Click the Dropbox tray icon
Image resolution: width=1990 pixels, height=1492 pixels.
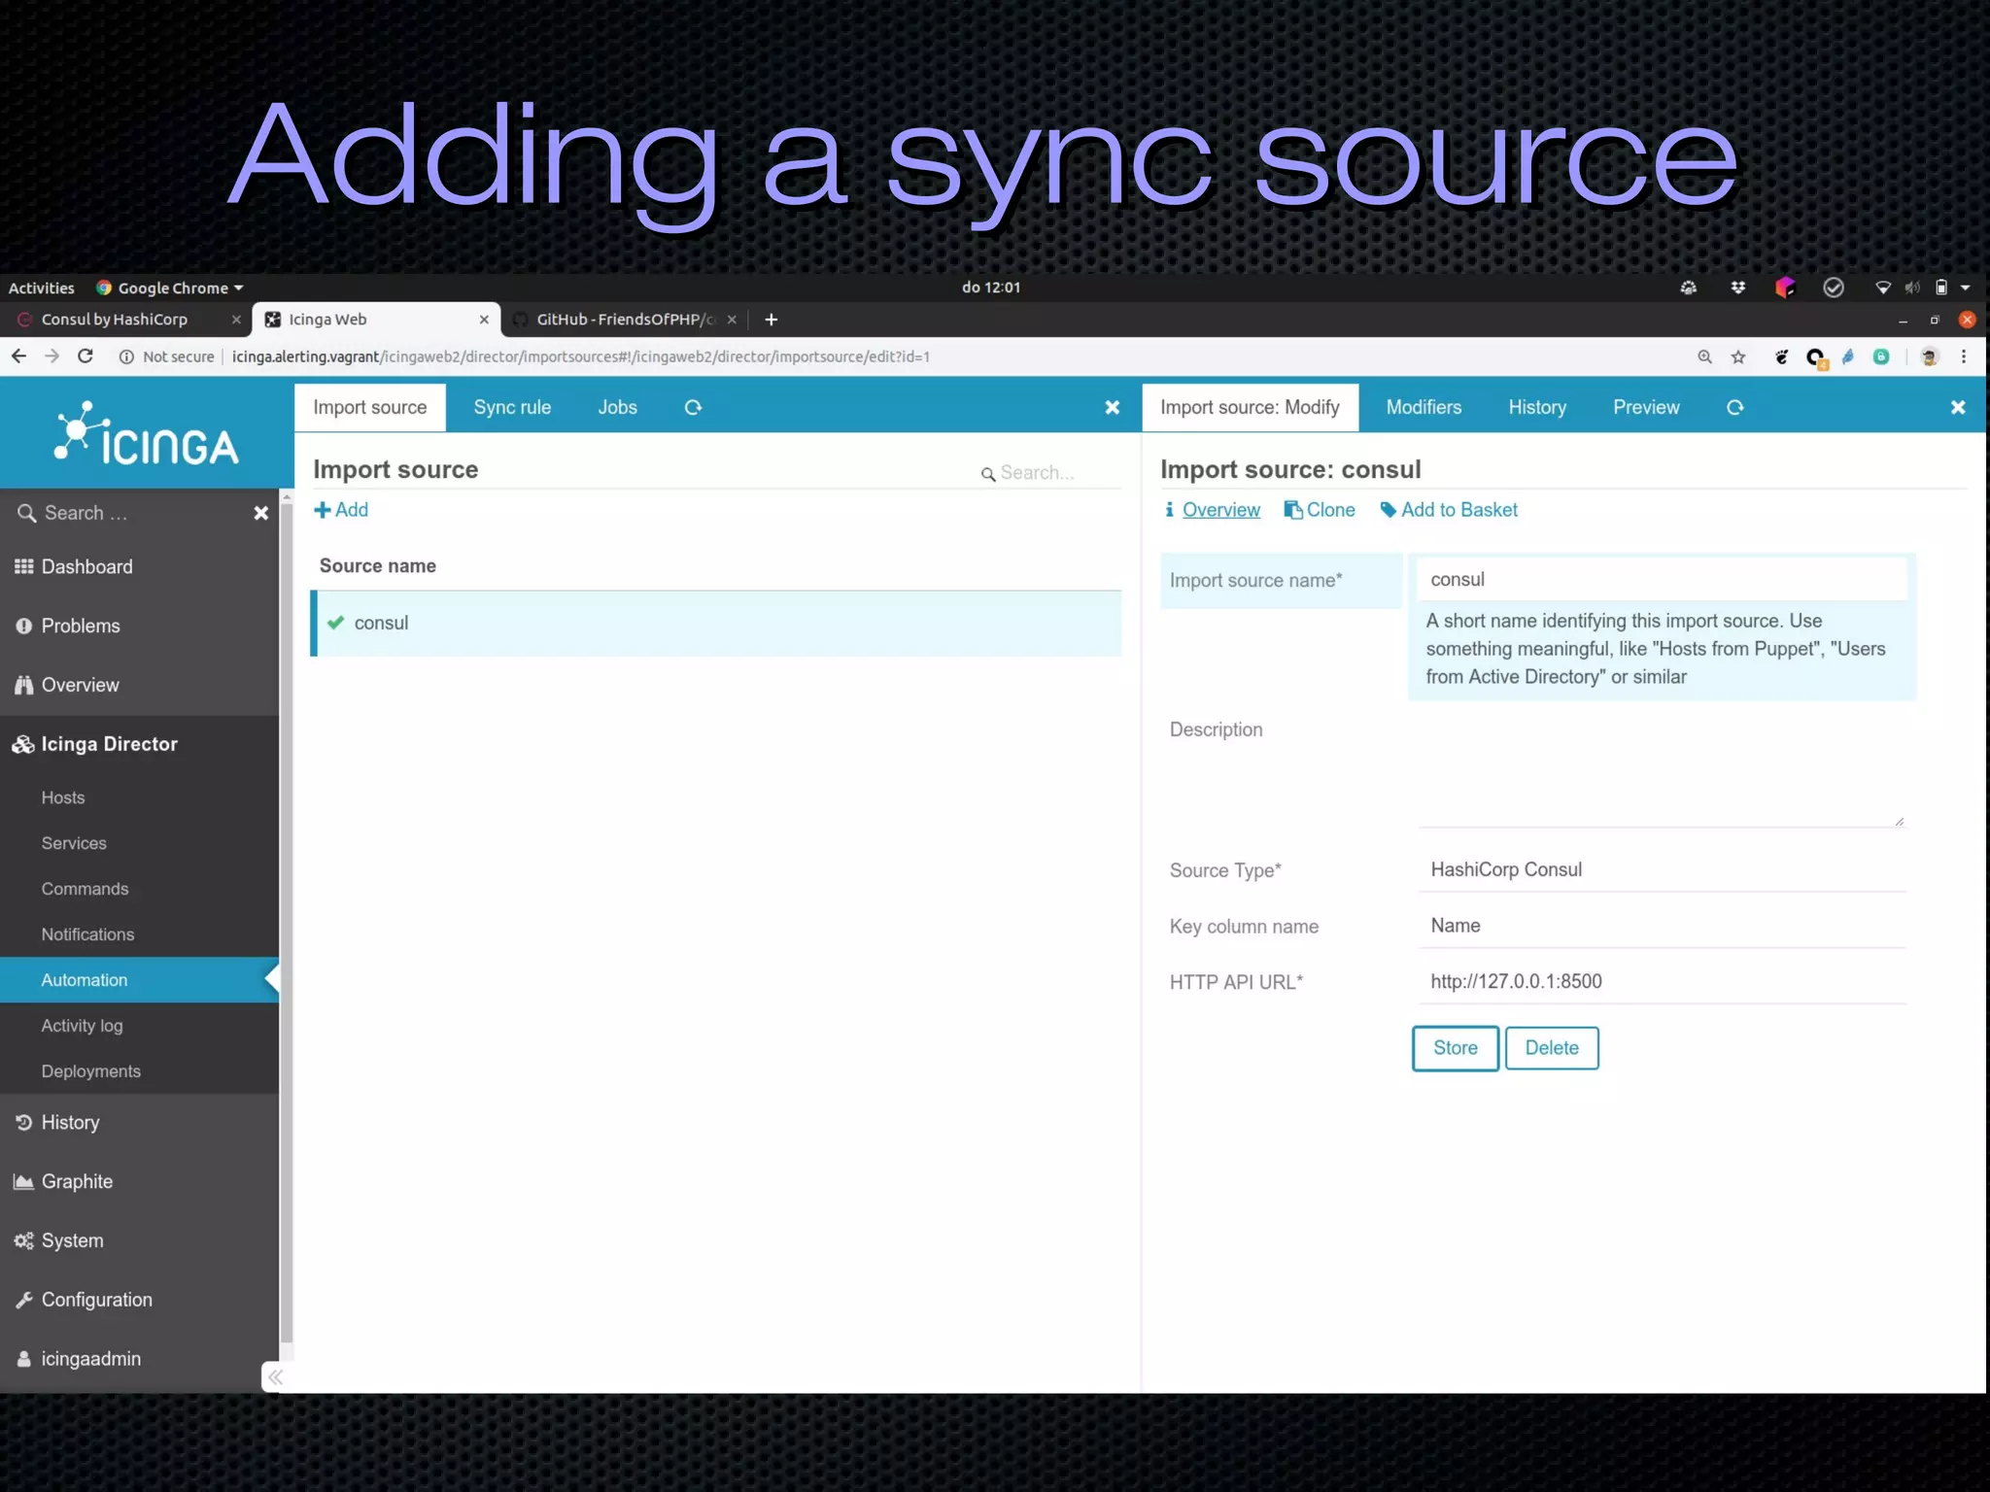click(x=1738, y=288)
